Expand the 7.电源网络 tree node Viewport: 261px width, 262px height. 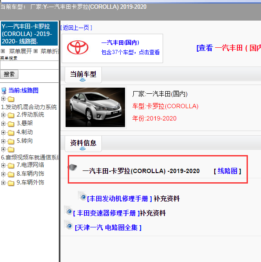pos(3,165)
